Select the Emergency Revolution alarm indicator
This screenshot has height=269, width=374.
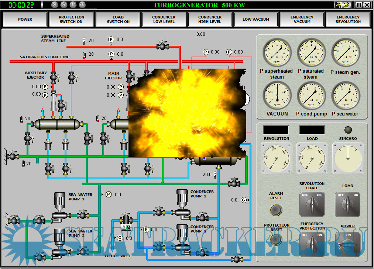pyautogui.click(x=348, y=20)
